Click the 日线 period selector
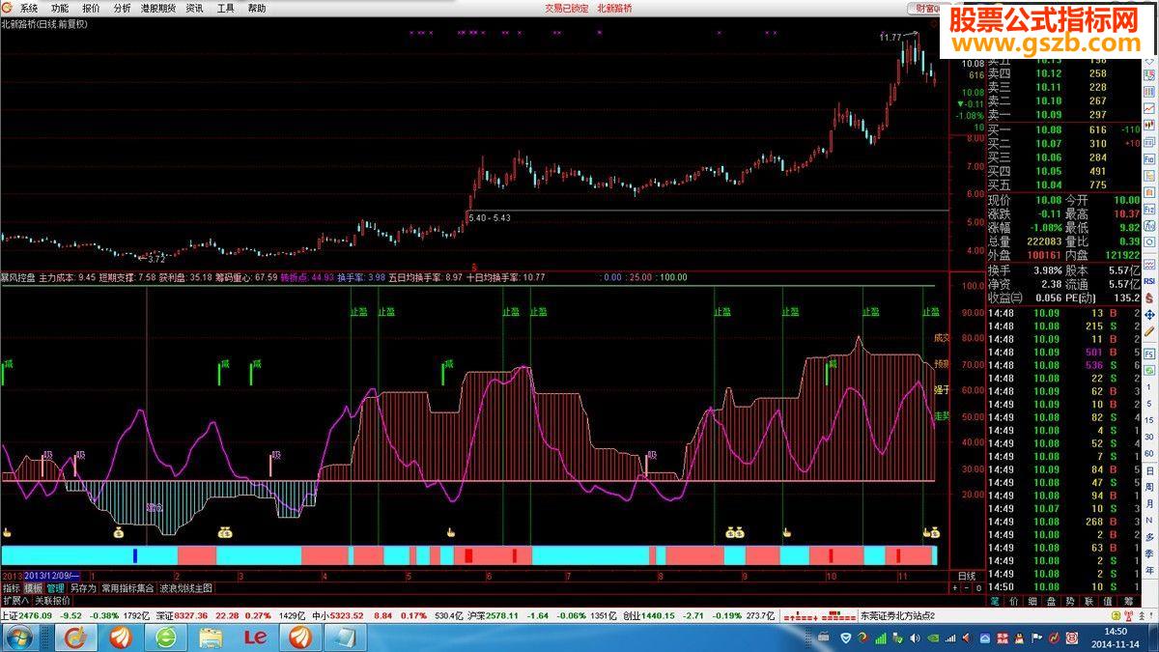Image resolution: width=1159 pixels, height=652 pixels. (965, 576)
